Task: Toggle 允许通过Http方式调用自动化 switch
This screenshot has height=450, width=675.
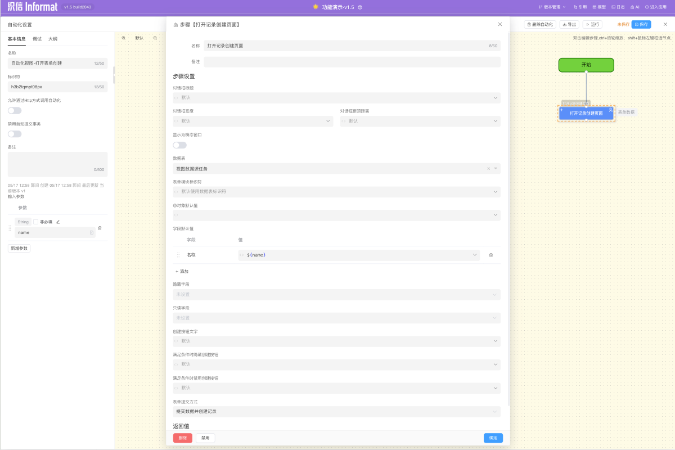Action: click(x=15, y=111)
